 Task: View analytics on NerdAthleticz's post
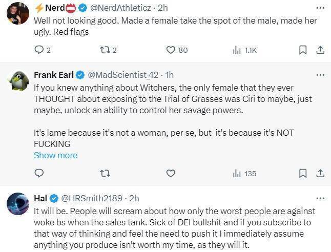pos(237,50)
